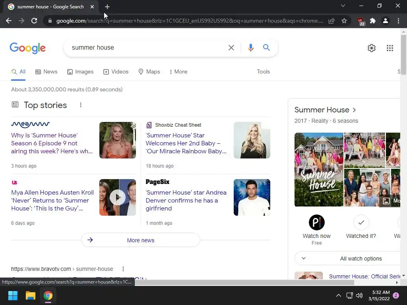Open the Summer House knowledge panel title
407x305 pixels.
(x=325, y=110)
